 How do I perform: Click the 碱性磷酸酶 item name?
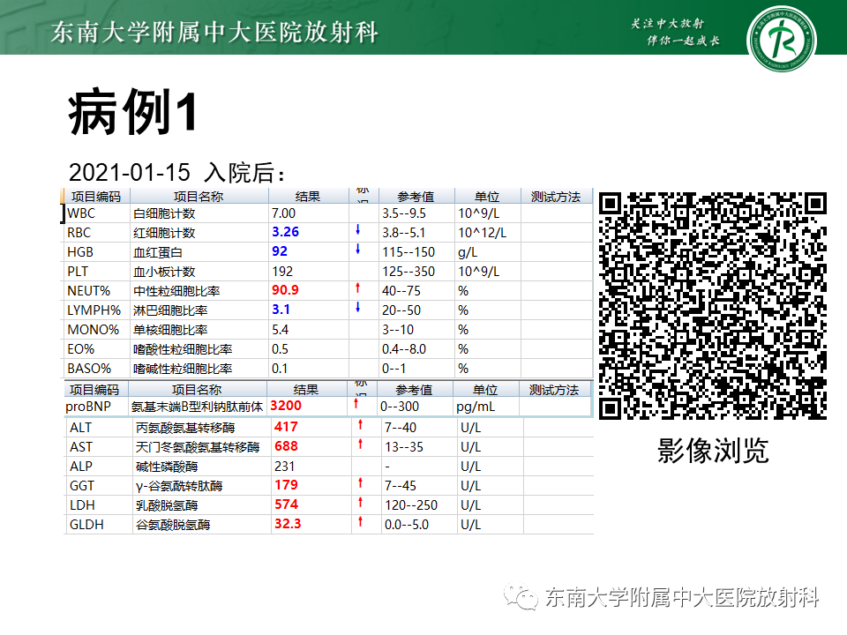pyautogui.click(x=167, y=467)
